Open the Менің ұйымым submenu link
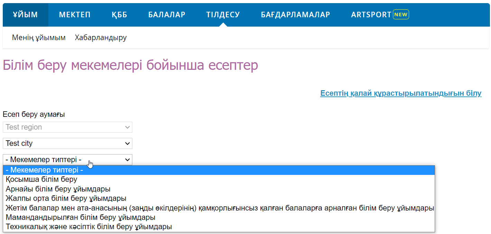Image resolution: width=491 pixels, height=234 pixels. tap(39, 38)
